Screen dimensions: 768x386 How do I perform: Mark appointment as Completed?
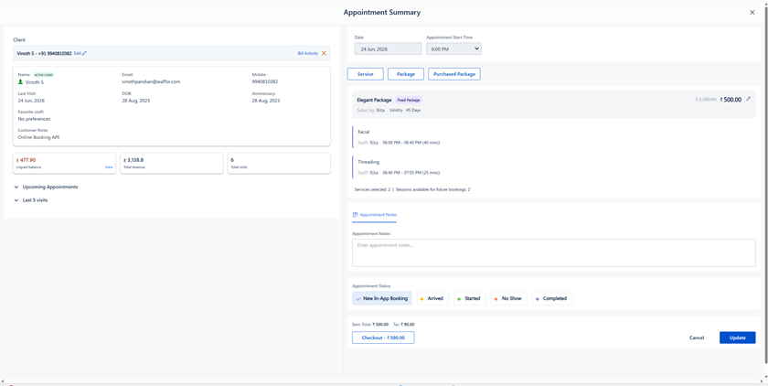pos(552,298)
